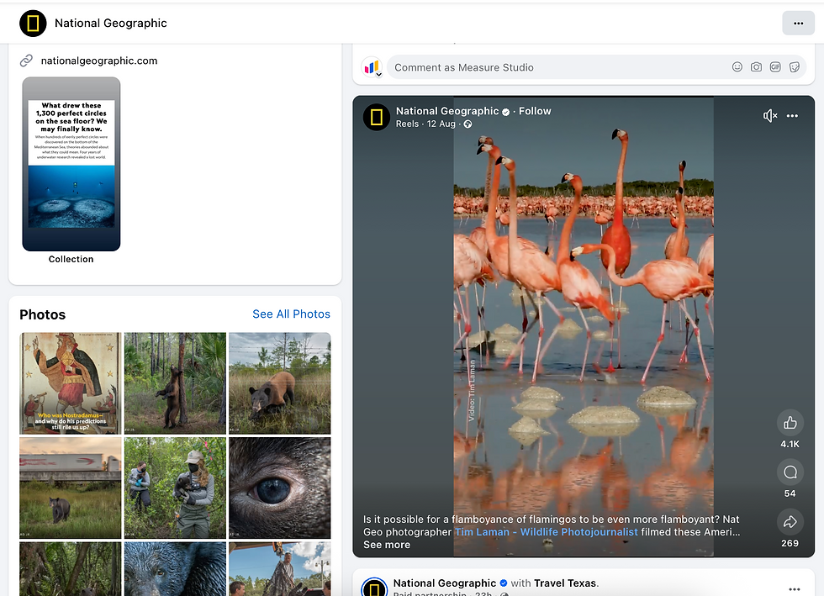Open close-up bear eye photo
The width and height of the screenshot is (824, 596).
(279, 488)
